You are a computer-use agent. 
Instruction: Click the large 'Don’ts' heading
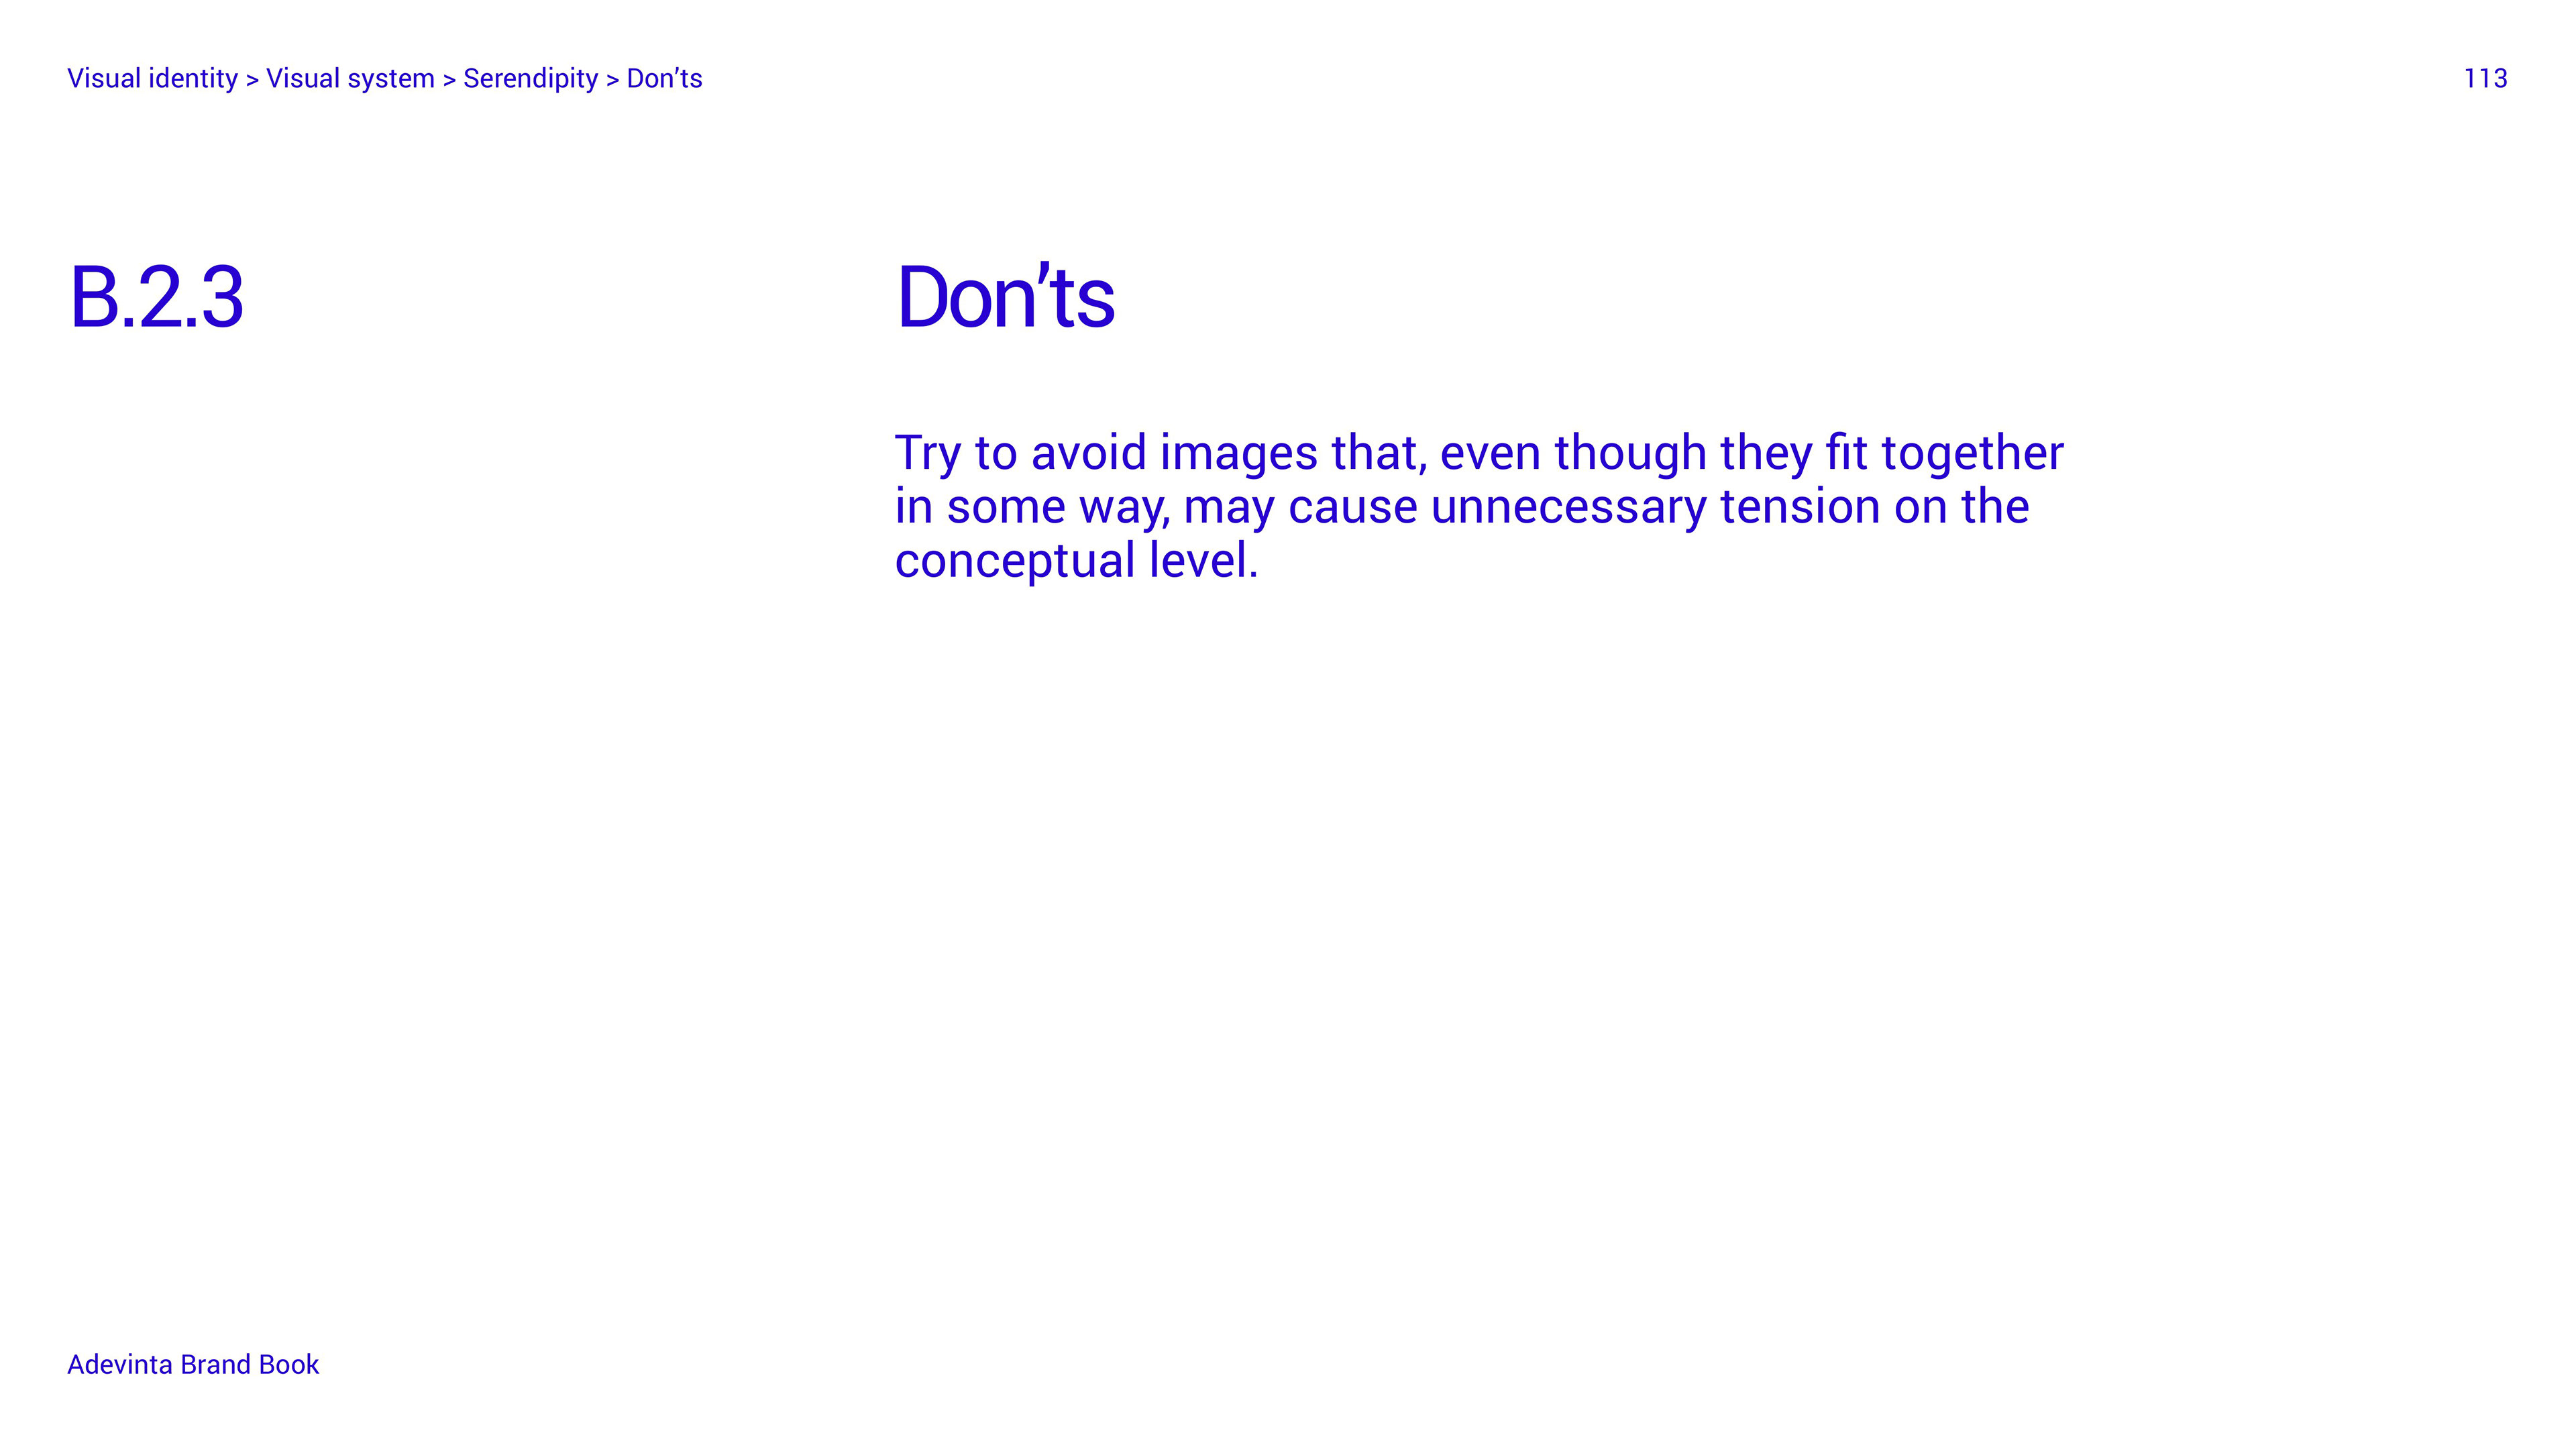pos(1005,297)
